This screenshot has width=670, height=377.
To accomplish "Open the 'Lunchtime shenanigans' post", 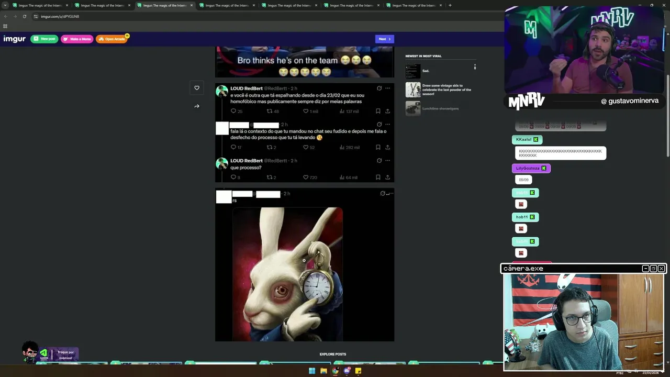I will 440,108.
